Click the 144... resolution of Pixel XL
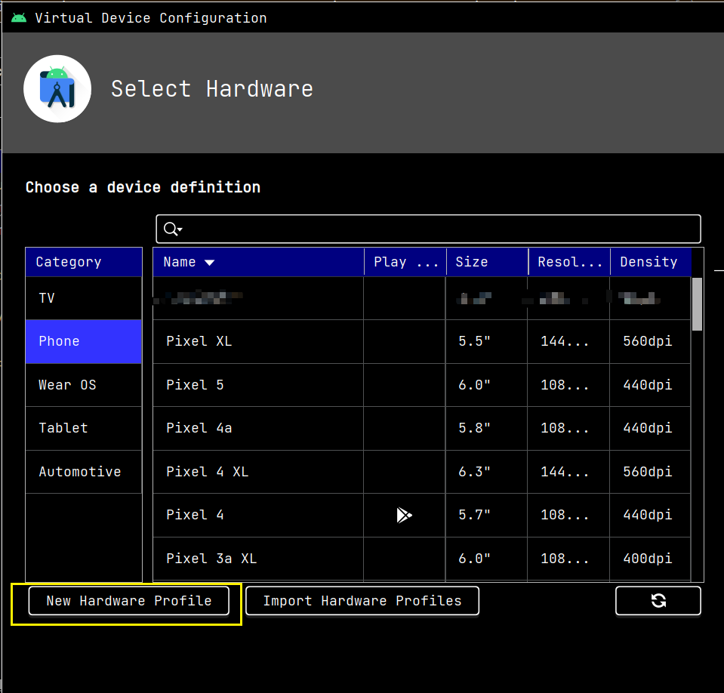Screen dimensions: 724x693 point(565,341)
